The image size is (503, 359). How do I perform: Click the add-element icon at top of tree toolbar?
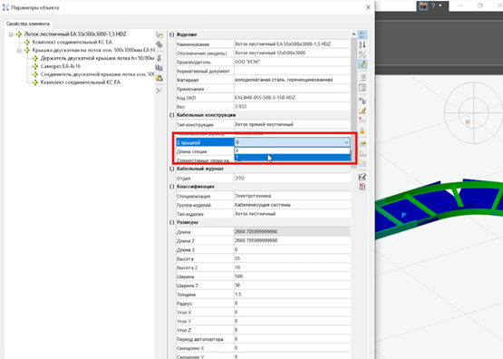160,34
